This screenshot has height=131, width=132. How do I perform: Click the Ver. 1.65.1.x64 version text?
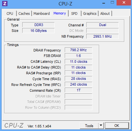coord(39,126)
